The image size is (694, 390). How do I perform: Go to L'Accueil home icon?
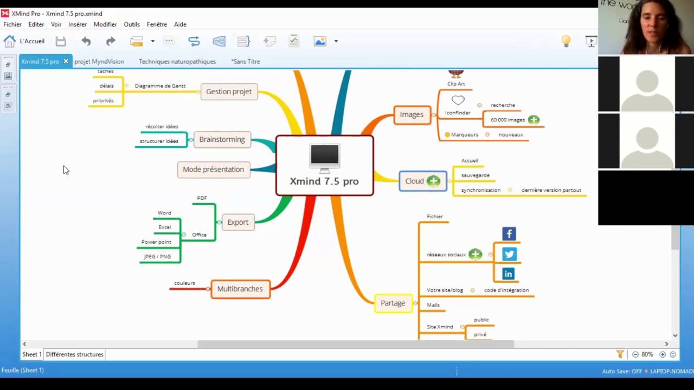pyautogui.click(x=10, y=41)
